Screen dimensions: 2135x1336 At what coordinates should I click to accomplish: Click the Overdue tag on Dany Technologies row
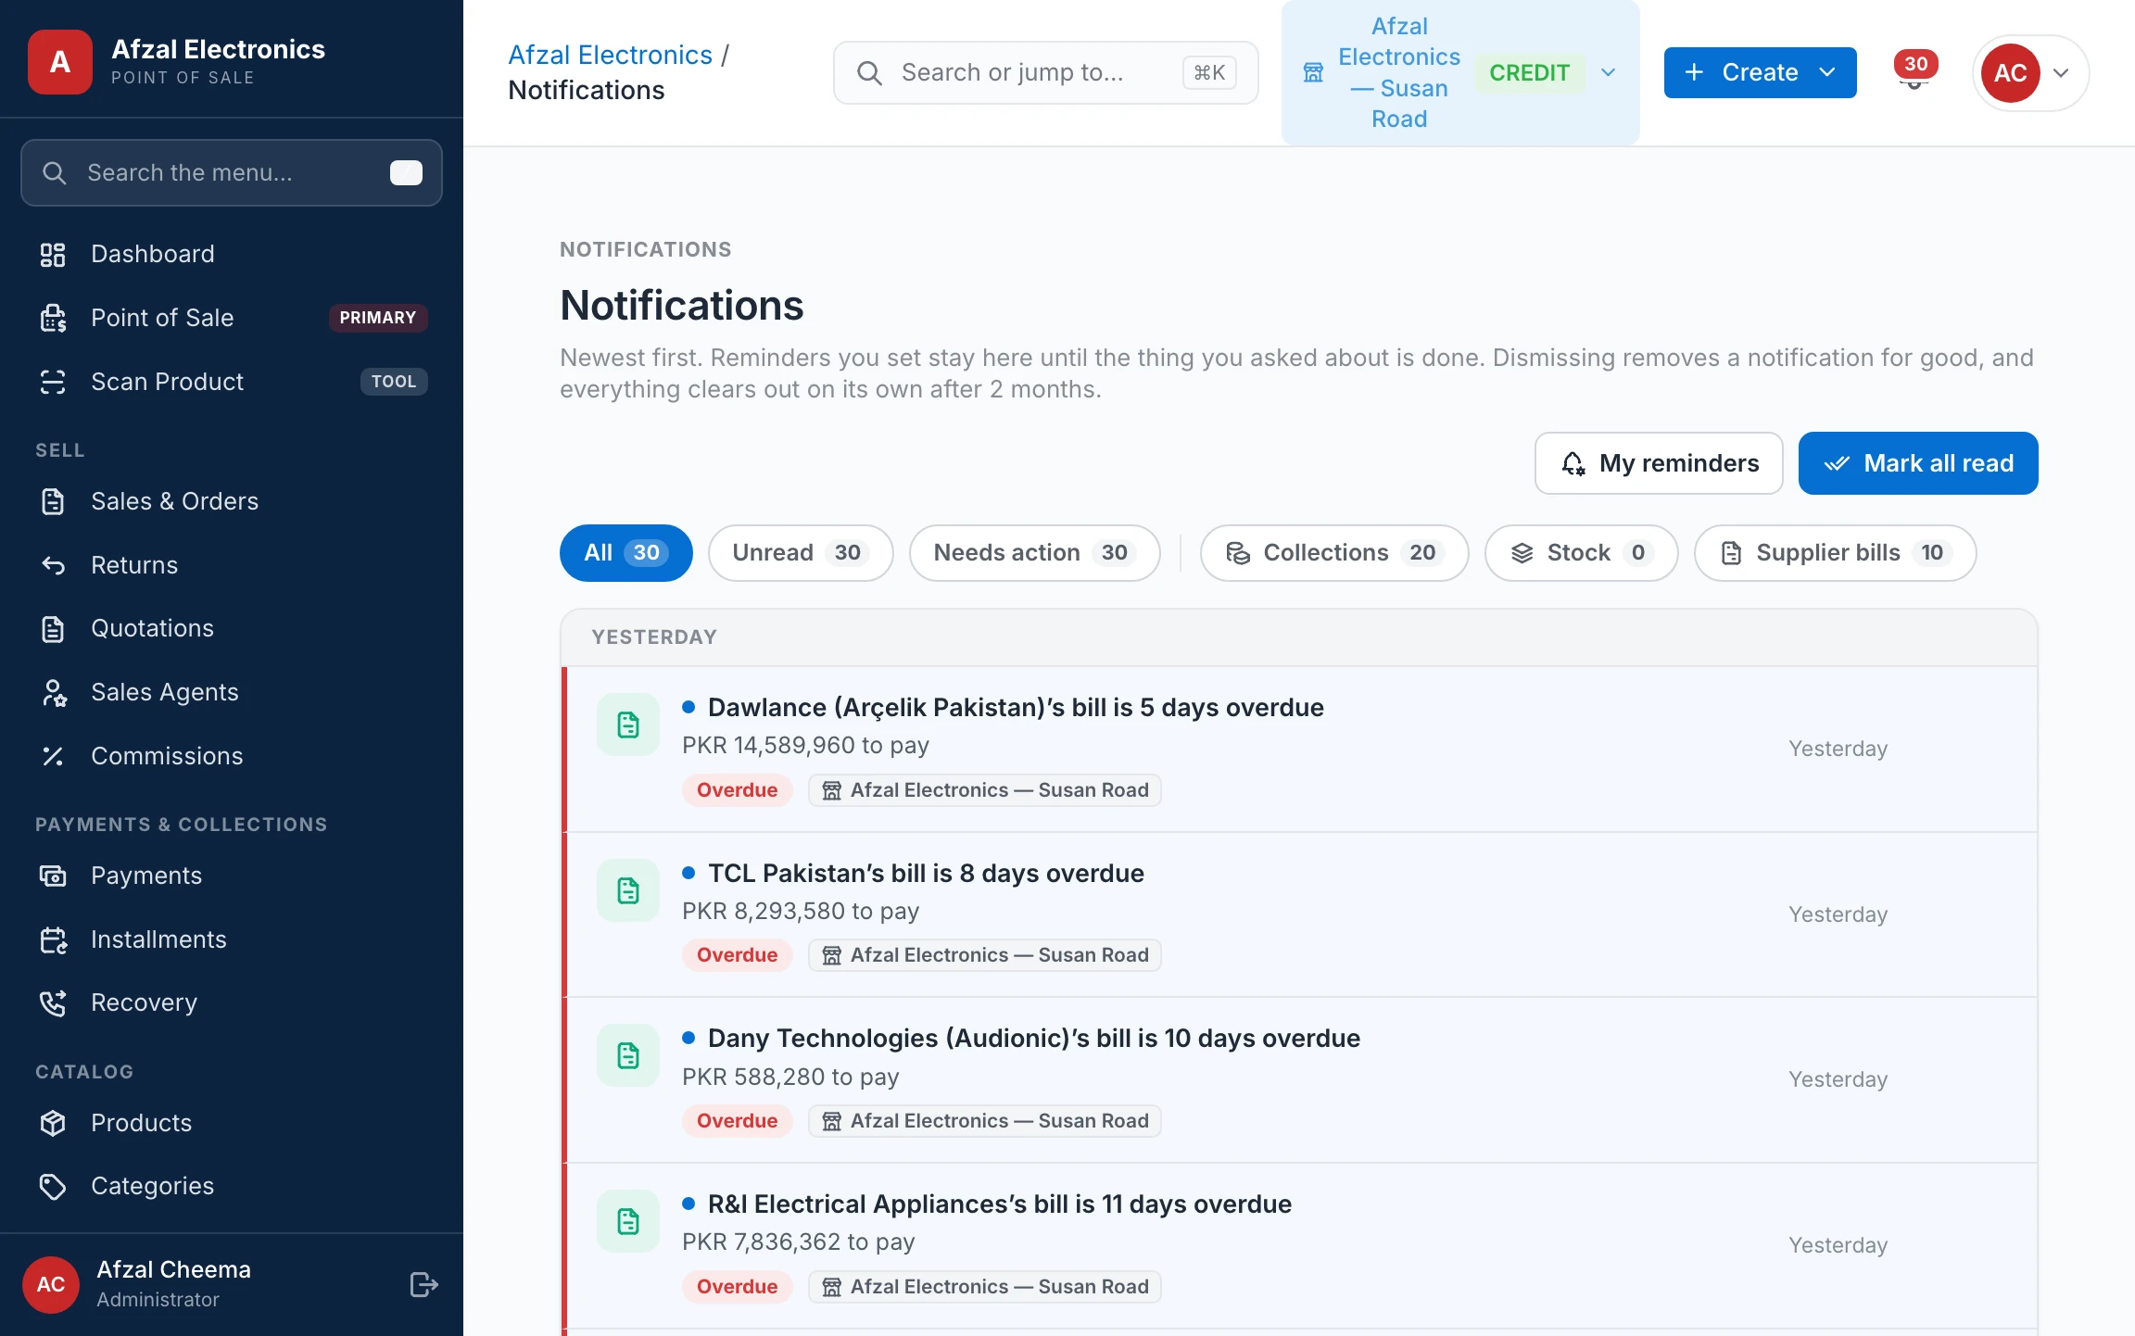coord(738,1121)
